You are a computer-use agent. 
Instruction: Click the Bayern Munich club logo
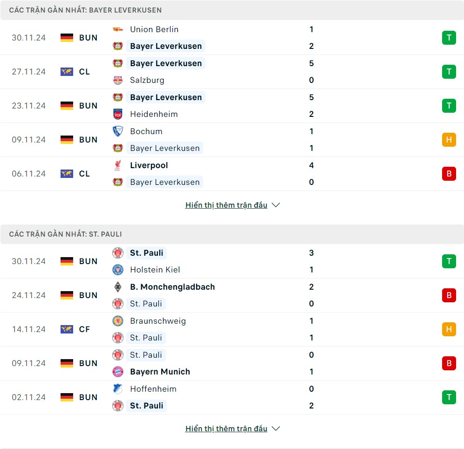[x=117, y=372]
